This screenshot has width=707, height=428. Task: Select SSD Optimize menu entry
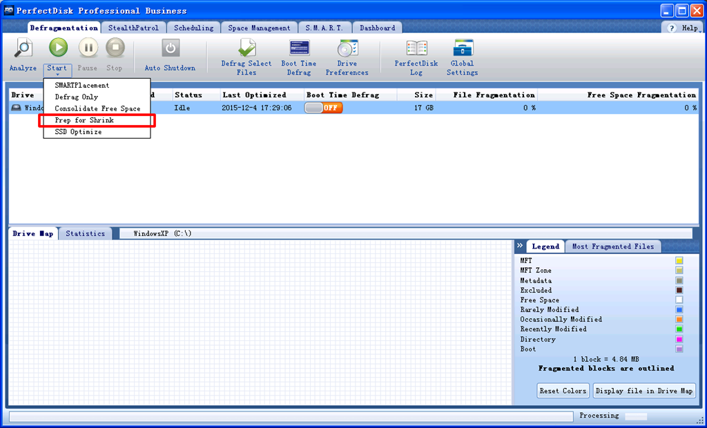pyautogui.click(x=97, y=132)
